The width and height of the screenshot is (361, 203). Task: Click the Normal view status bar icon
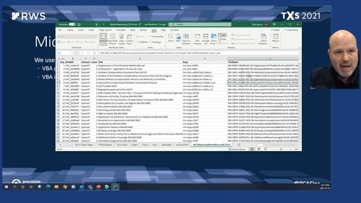pyautogui.click(x=252, y=149)
